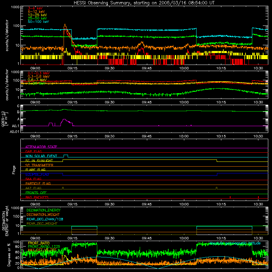Select the 12-25 keV legend label
This screenshot has width=272, height=272.
tap(37, 15)
